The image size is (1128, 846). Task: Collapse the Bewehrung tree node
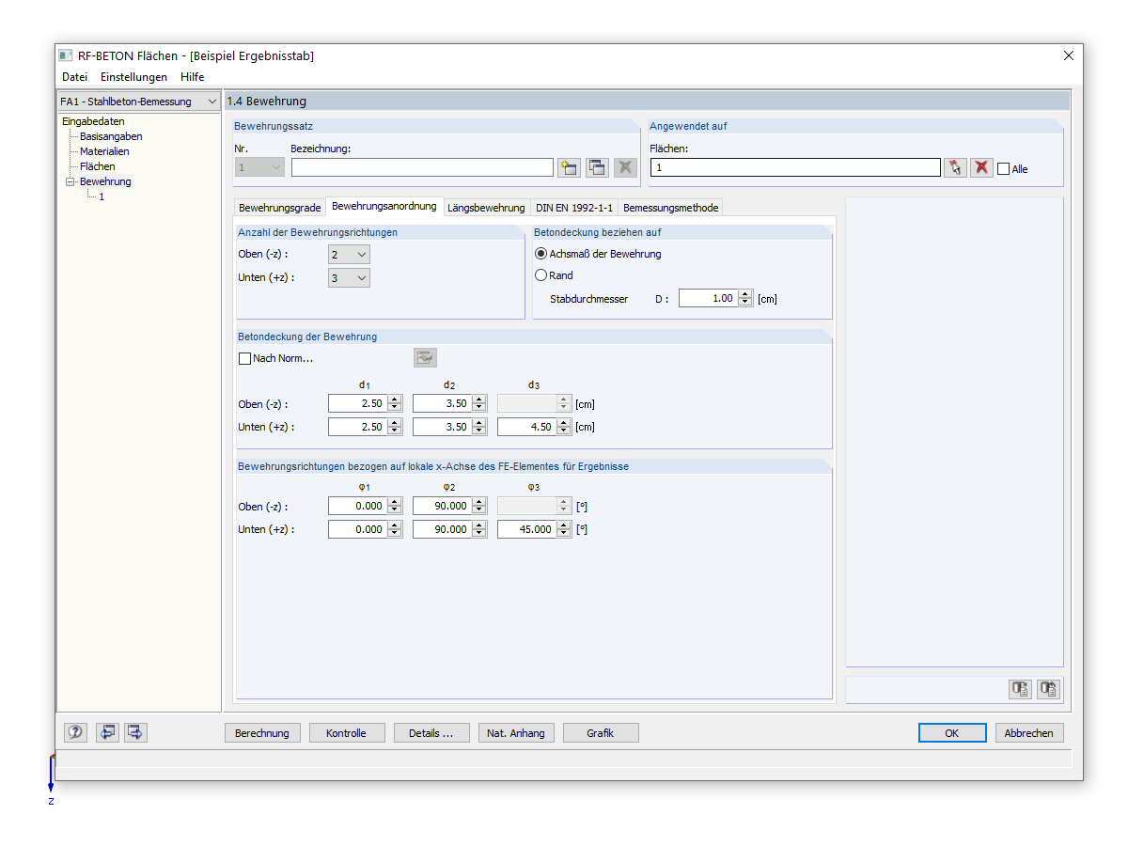point(70,181)
